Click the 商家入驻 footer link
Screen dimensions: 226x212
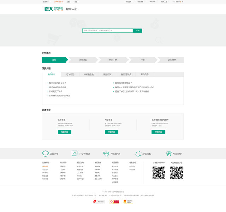pos(115,166)
